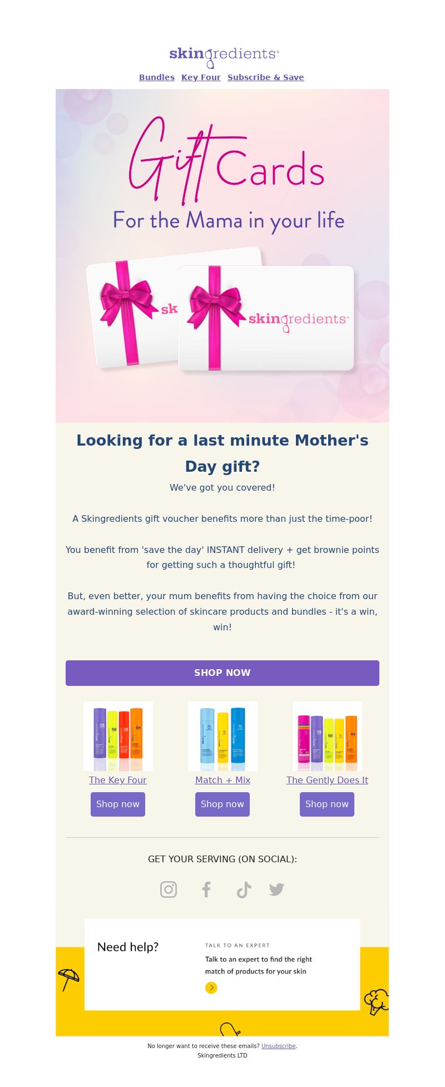Screen dimensions: 445x1087
Task: Open the Facebook social icon
Action: (x=206, y=890)
